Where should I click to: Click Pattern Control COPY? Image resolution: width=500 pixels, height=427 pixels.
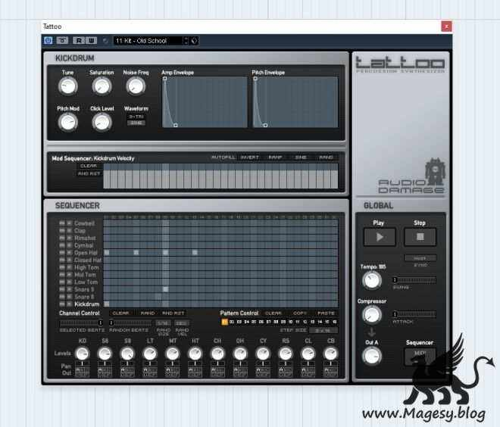pyautogui.click(x=300, y=313)
